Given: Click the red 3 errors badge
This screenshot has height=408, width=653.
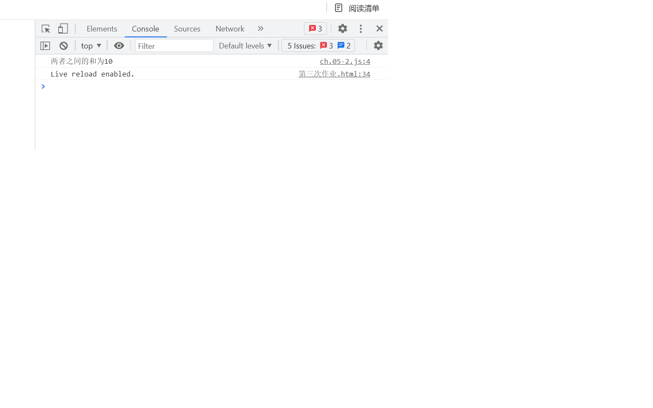Looking at the screenshot, I should pyautogui.click(x=315, y=28).
